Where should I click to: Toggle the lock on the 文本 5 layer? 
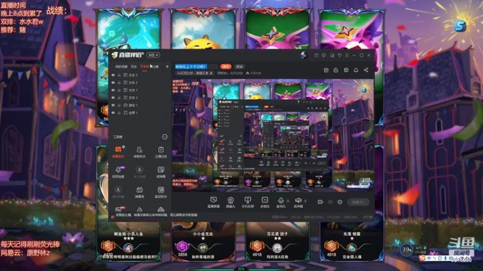tap(119, 75)
